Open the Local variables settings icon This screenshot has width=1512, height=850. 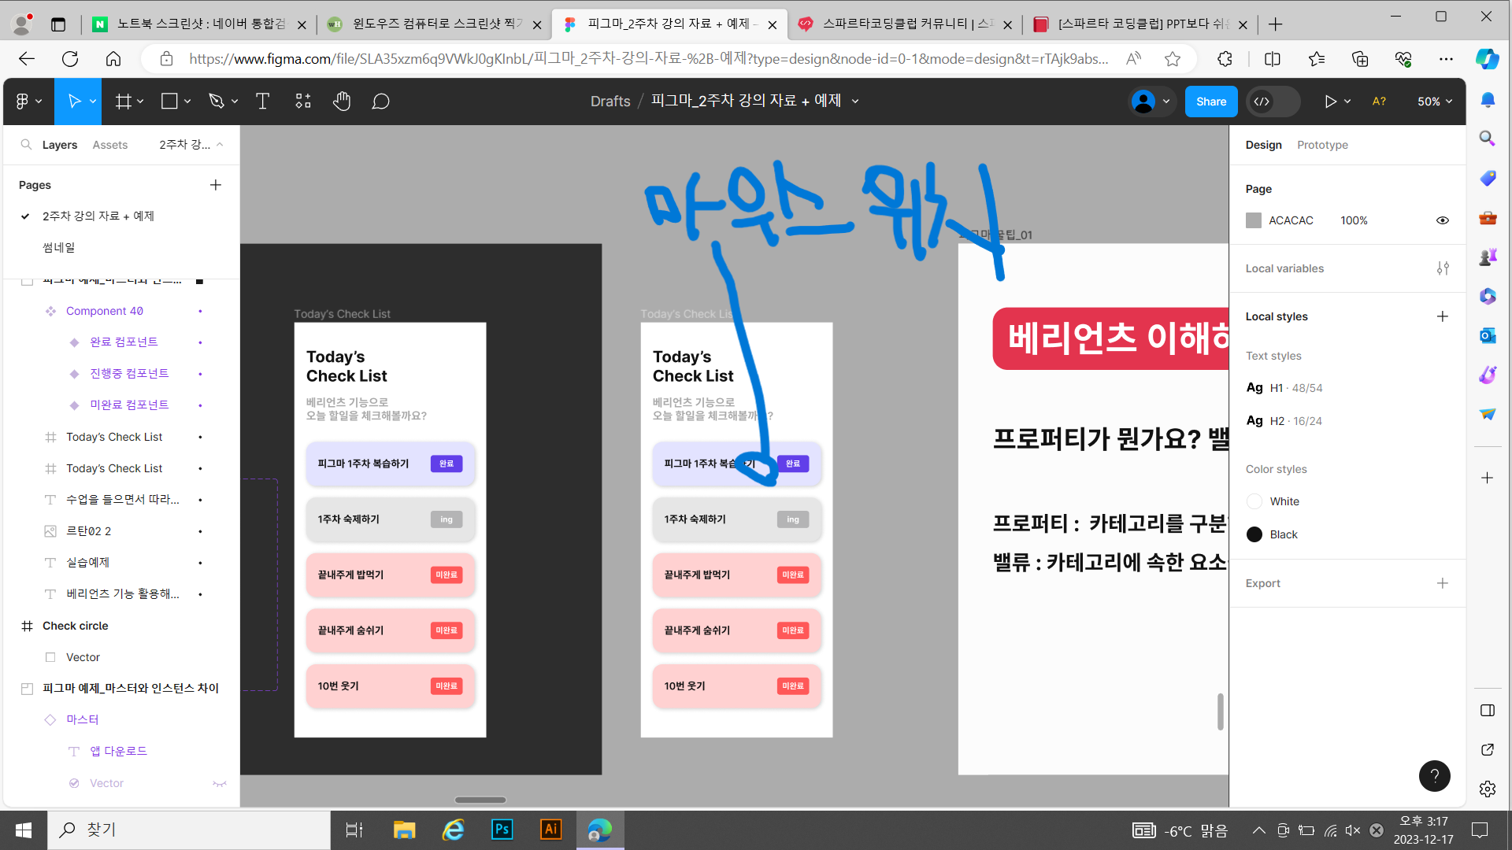[x=1443, y=268]
